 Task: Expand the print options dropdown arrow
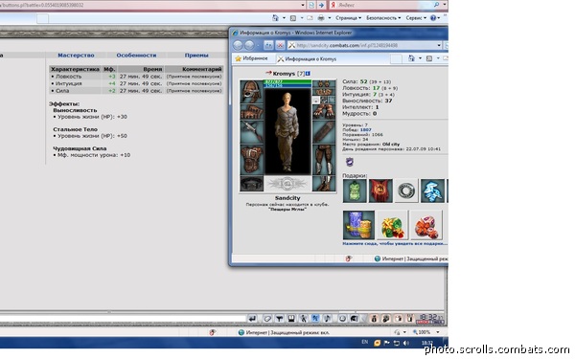tap(330, 18)
